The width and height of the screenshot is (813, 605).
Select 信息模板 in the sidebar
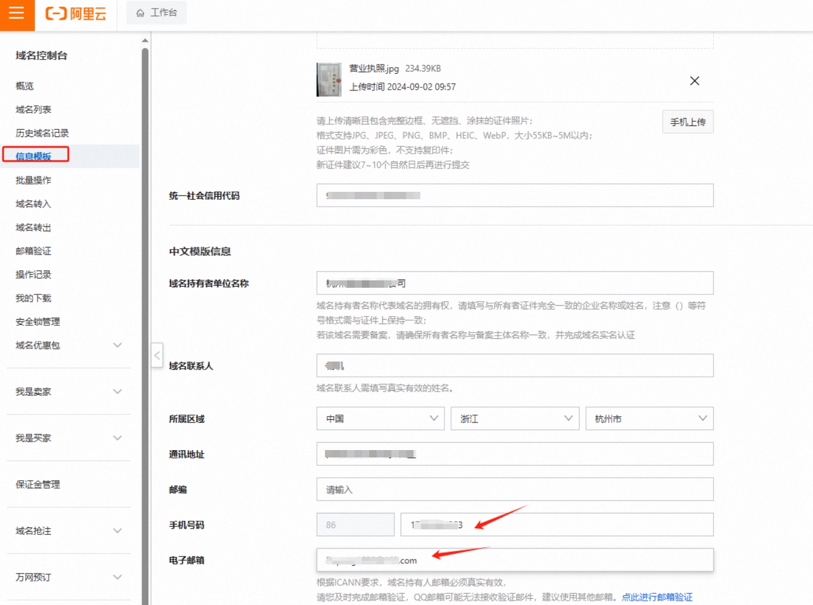tap(34, 156)
